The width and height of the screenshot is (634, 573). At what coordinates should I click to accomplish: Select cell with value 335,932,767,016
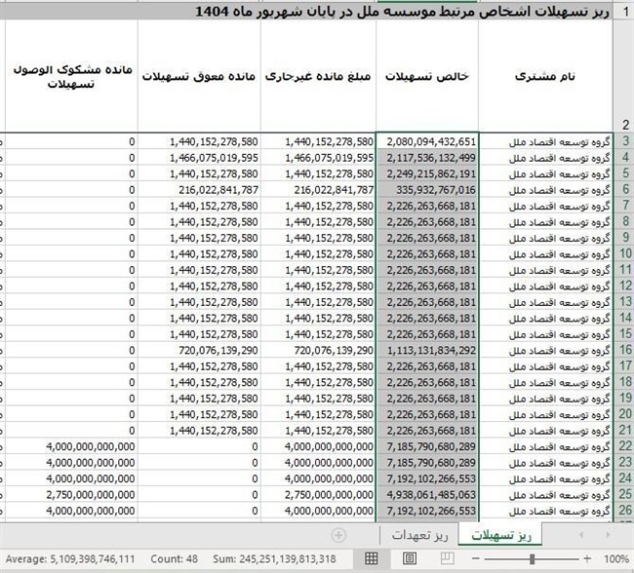[427, 190]
